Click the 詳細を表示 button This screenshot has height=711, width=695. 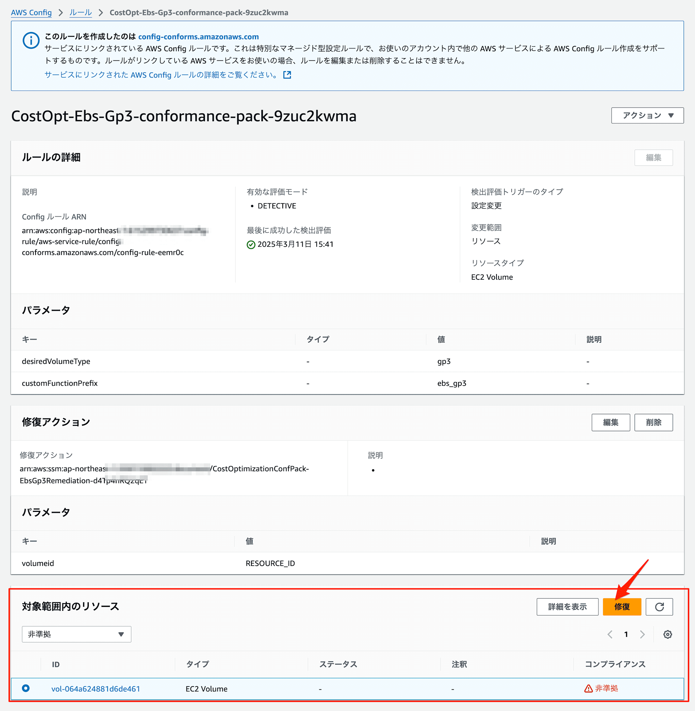[x=567, y=607]
